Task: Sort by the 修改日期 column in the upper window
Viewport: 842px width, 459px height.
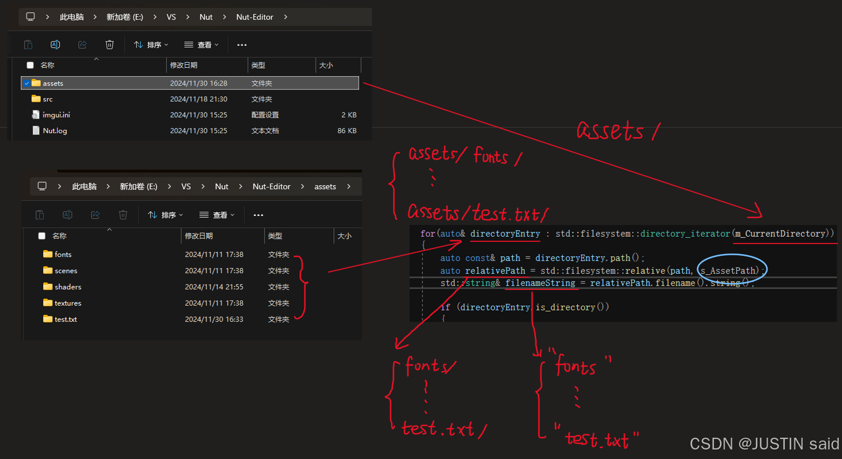Action: point(184,65)
